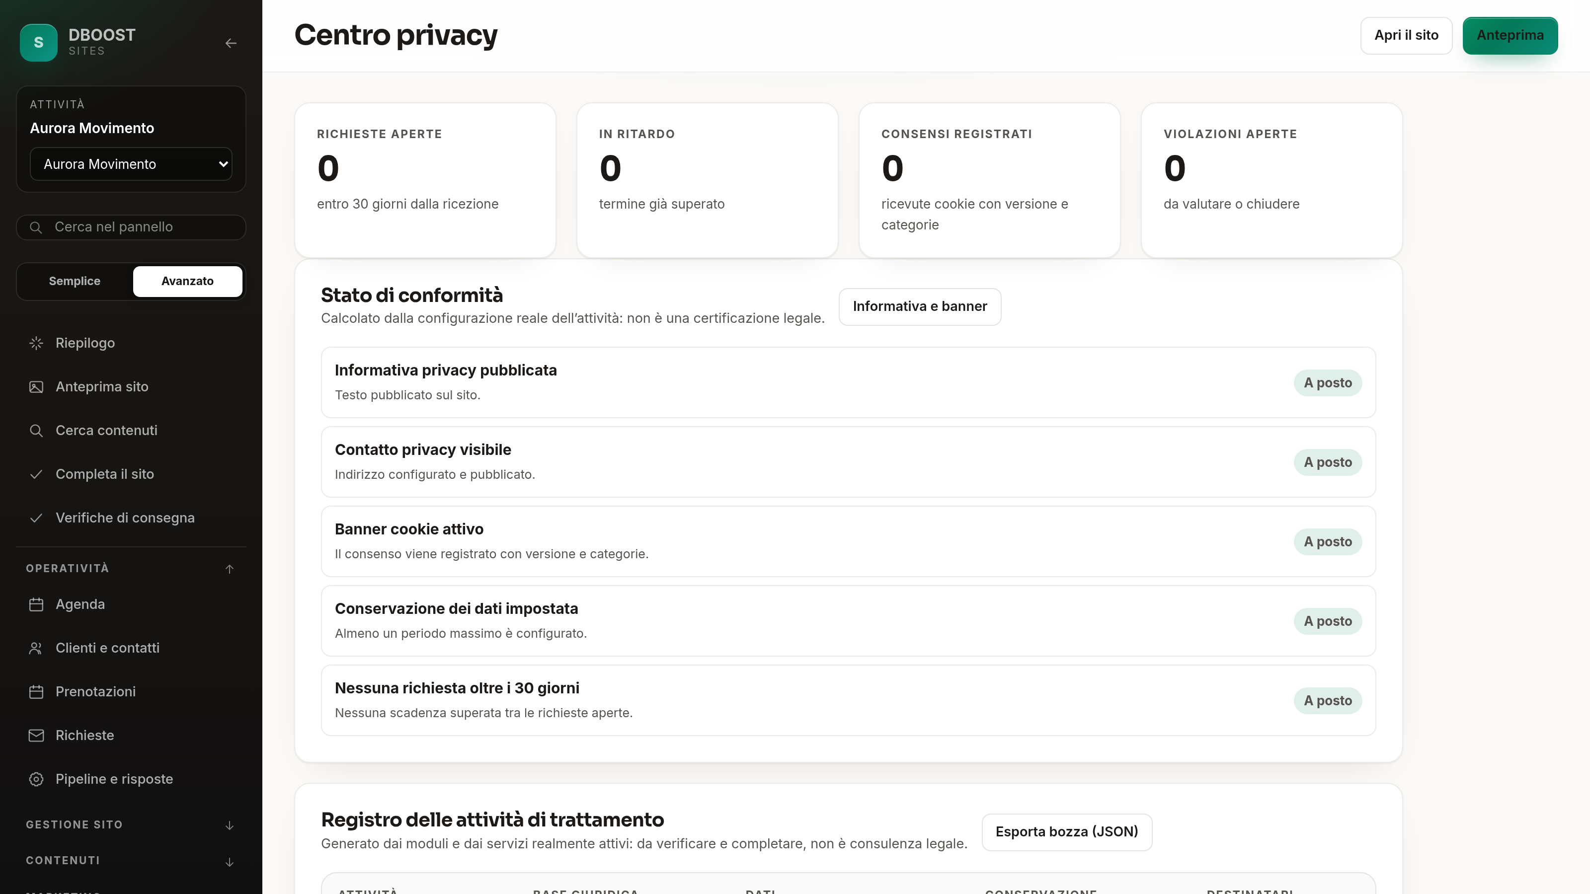Viewport: 1590px width, 894px height.
Task: Switch to Semplice mode
Action: [75, 281]
